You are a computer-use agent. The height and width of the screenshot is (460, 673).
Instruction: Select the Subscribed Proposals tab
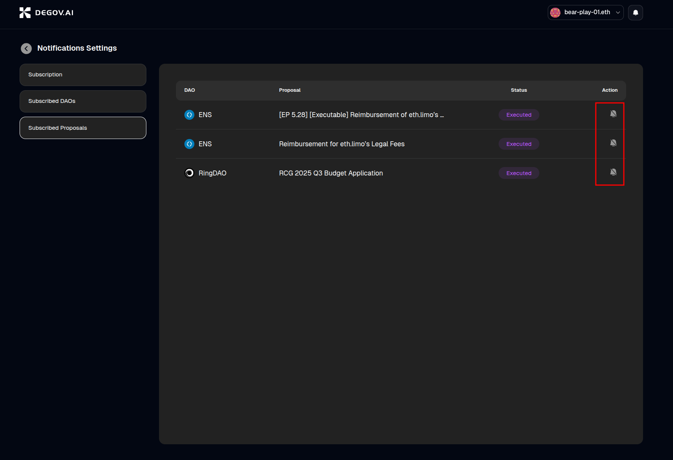pos(83,128)
